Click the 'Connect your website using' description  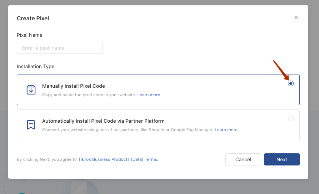click(128, 130)
